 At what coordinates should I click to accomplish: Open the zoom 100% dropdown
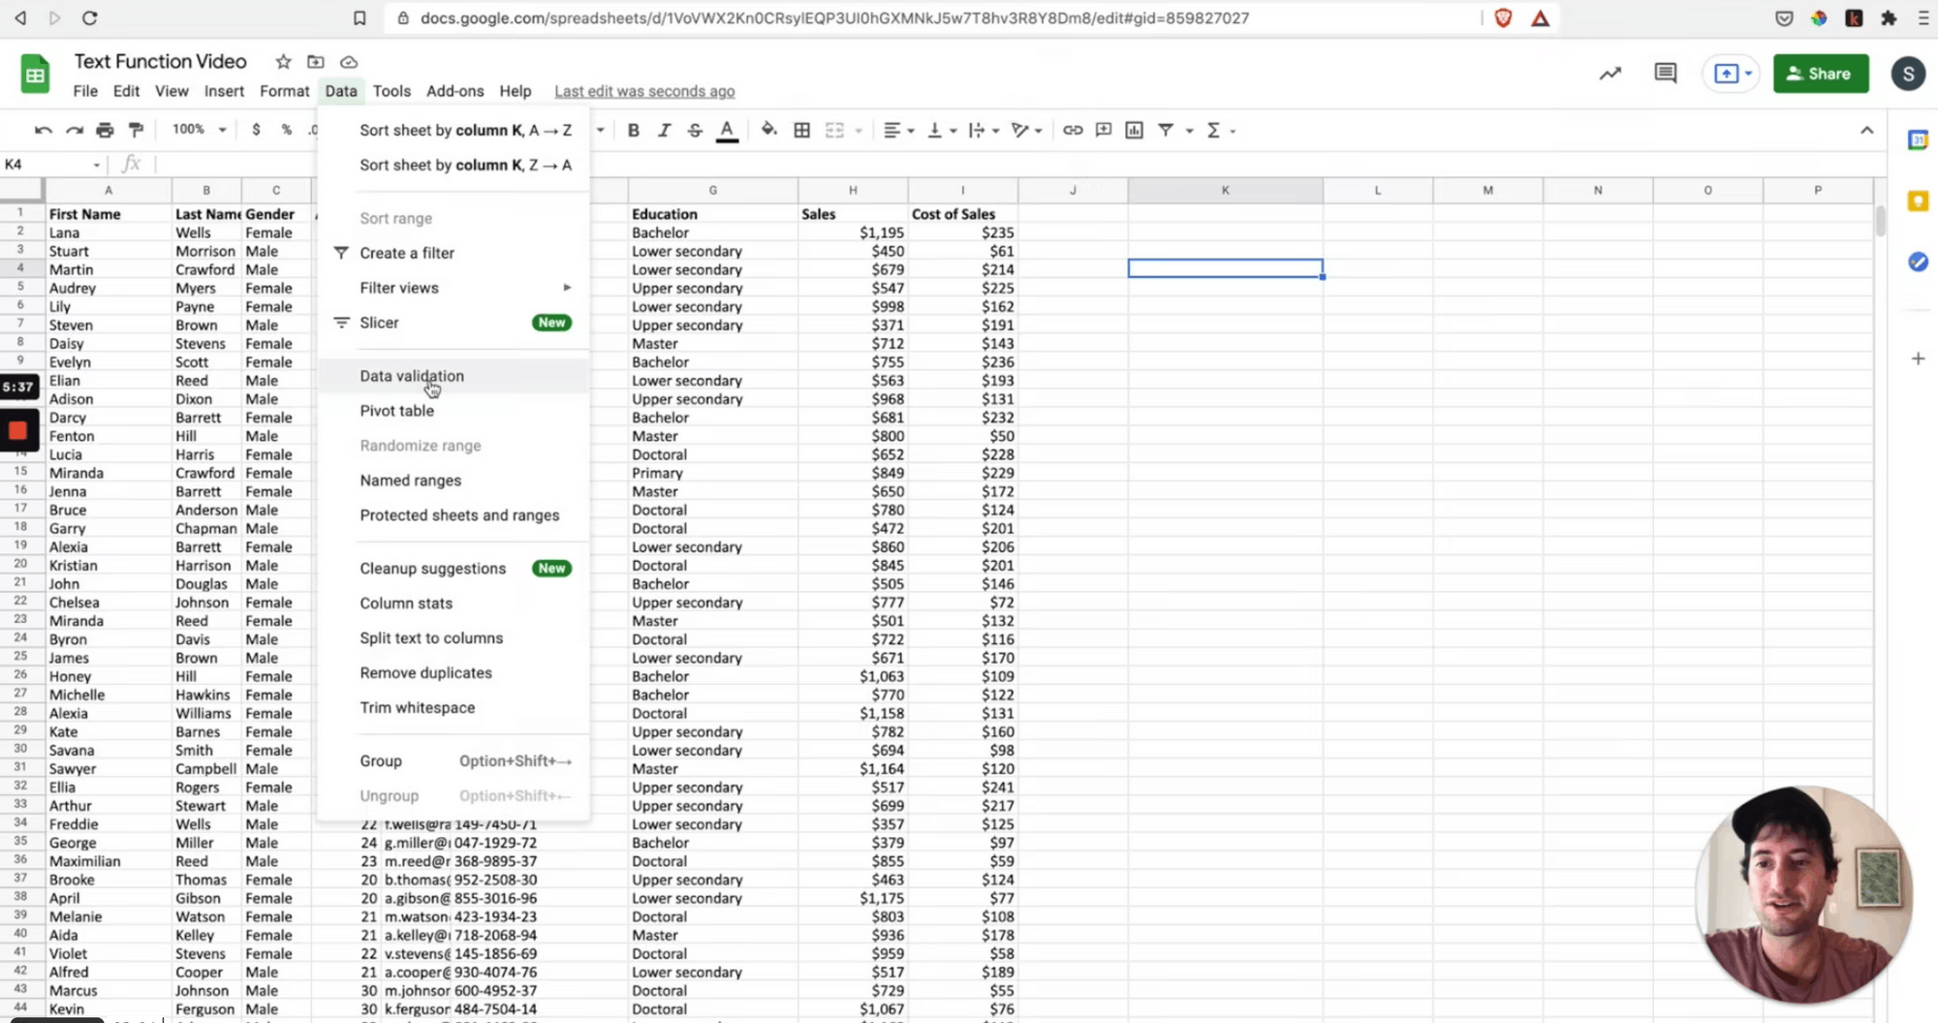pos(199,130)
